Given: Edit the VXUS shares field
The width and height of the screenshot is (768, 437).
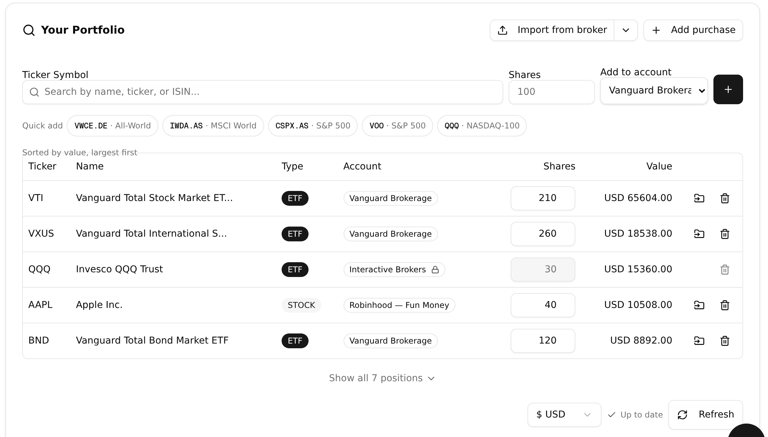Looking at the screenshot, I should (543, 234).
